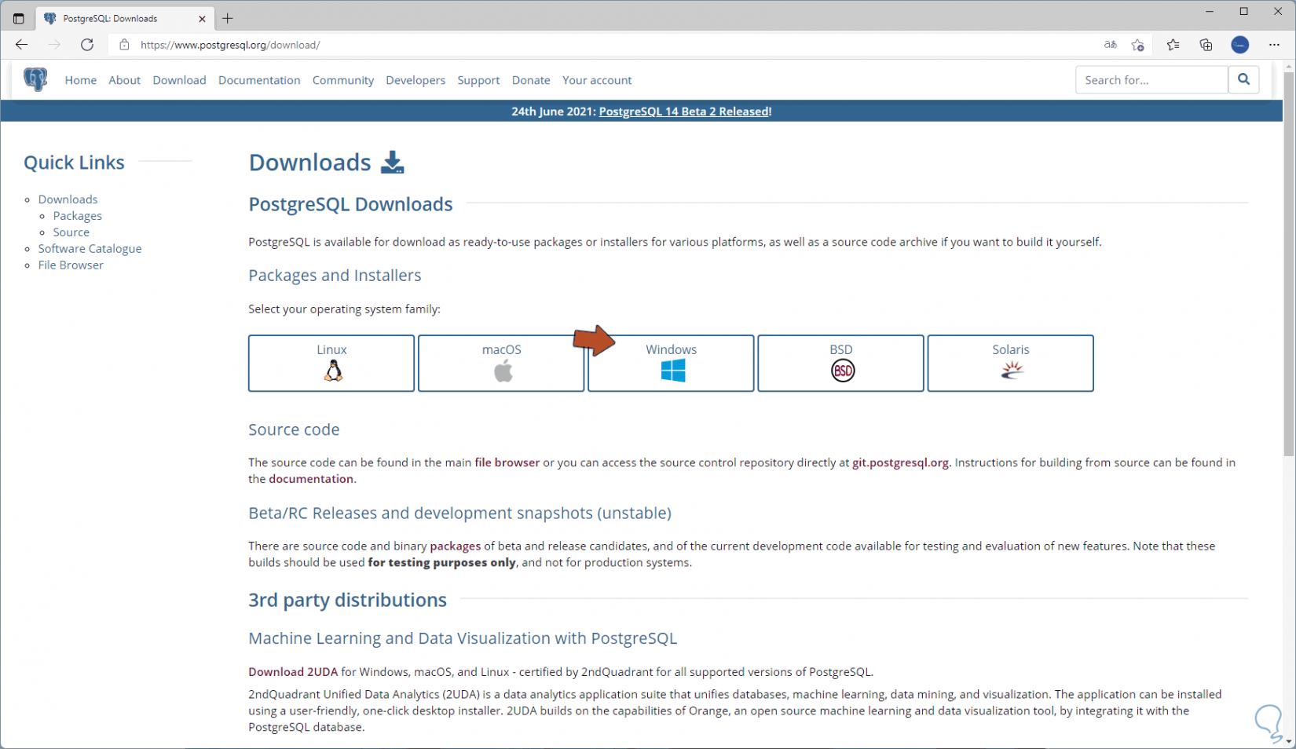The width and height of the screenshot is (1296, 749).
Task: Open the Support menu item
Action: pos(478,80)
